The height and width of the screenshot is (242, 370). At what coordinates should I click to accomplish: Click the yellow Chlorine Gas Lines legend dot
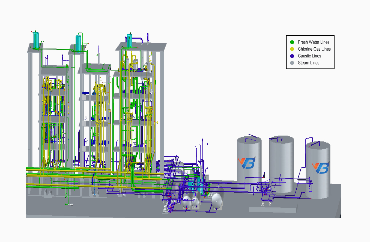click(292, 49)
